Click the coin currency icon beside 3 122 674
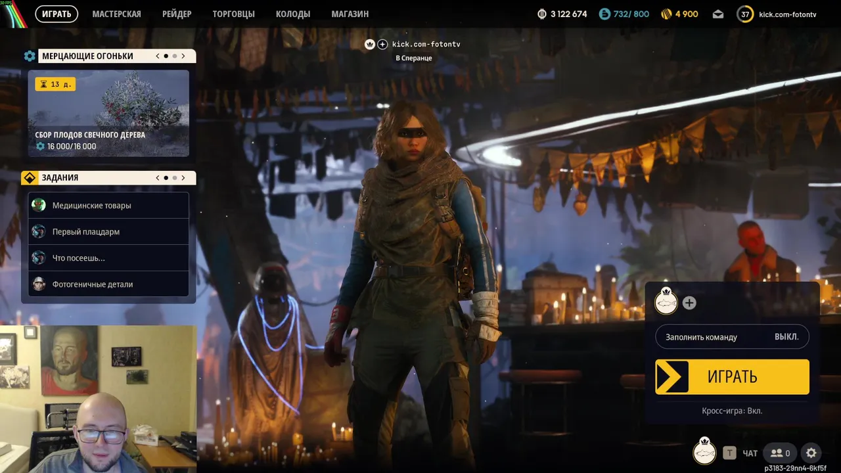 pos(542,14)
